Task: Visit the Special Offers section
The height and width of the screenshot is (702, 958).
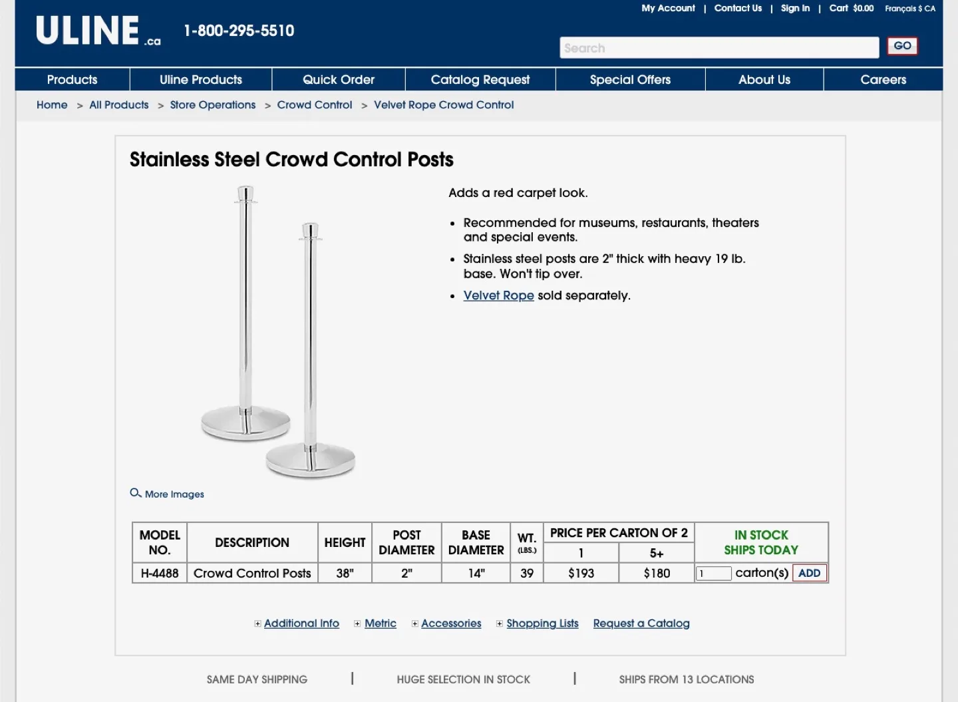Action: pyautogui.click(x=629, y=79)
